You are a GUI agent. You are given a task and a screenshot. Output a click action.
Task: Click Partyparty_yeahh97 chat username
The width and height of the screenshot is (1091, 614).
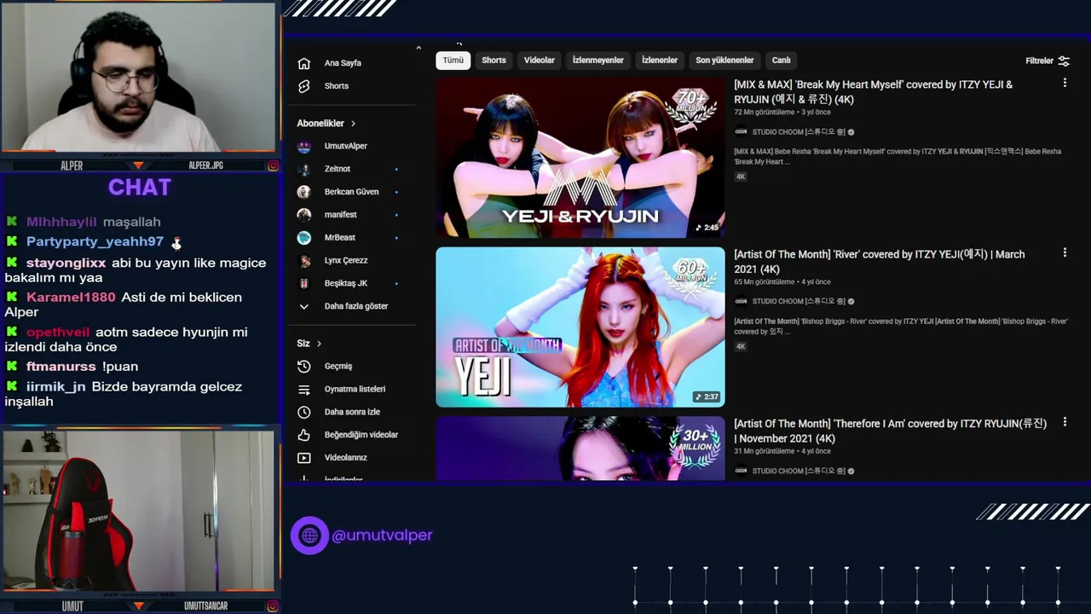pos(95,242)
